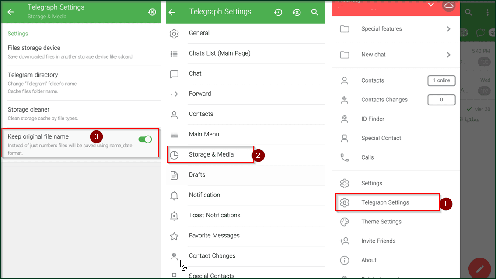Screen dimensions: 496x279
Task: Click Special Contact person icon
Action: [x=345, y=138]
